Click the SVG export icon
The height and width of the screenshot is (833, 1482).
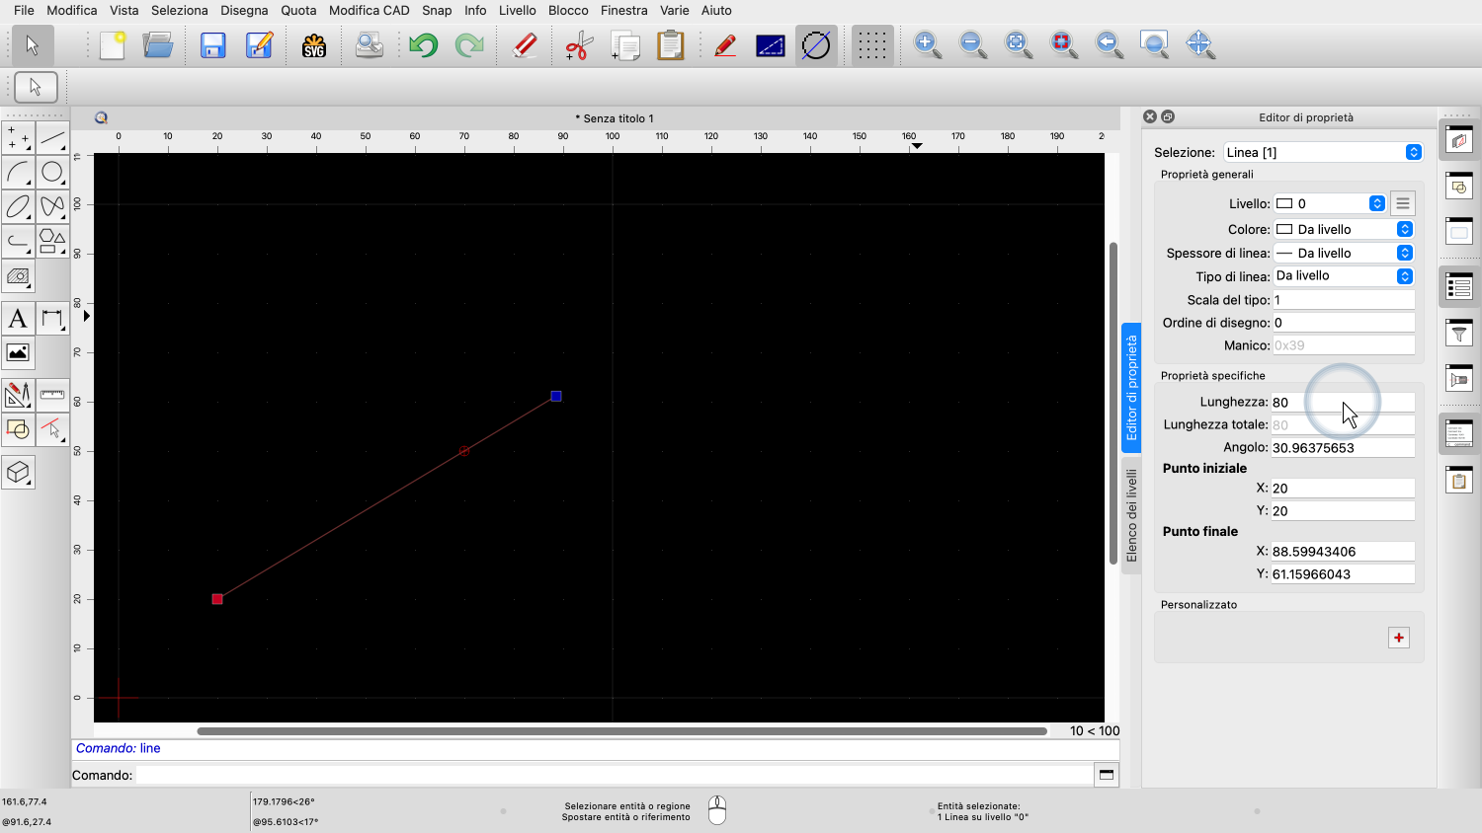pyautogui.click(x=314, y=45)
